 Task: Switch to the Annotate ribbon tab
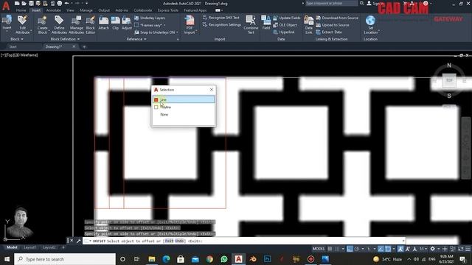[53, 10]
